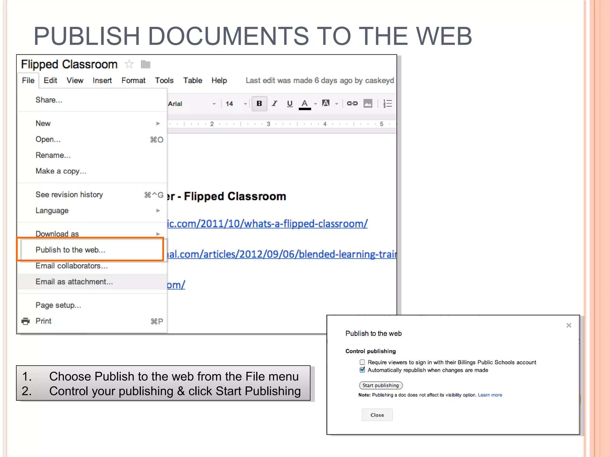
Task: Choose Share... from the File menu
Action: pyautogui.click(x=92, y=100)
